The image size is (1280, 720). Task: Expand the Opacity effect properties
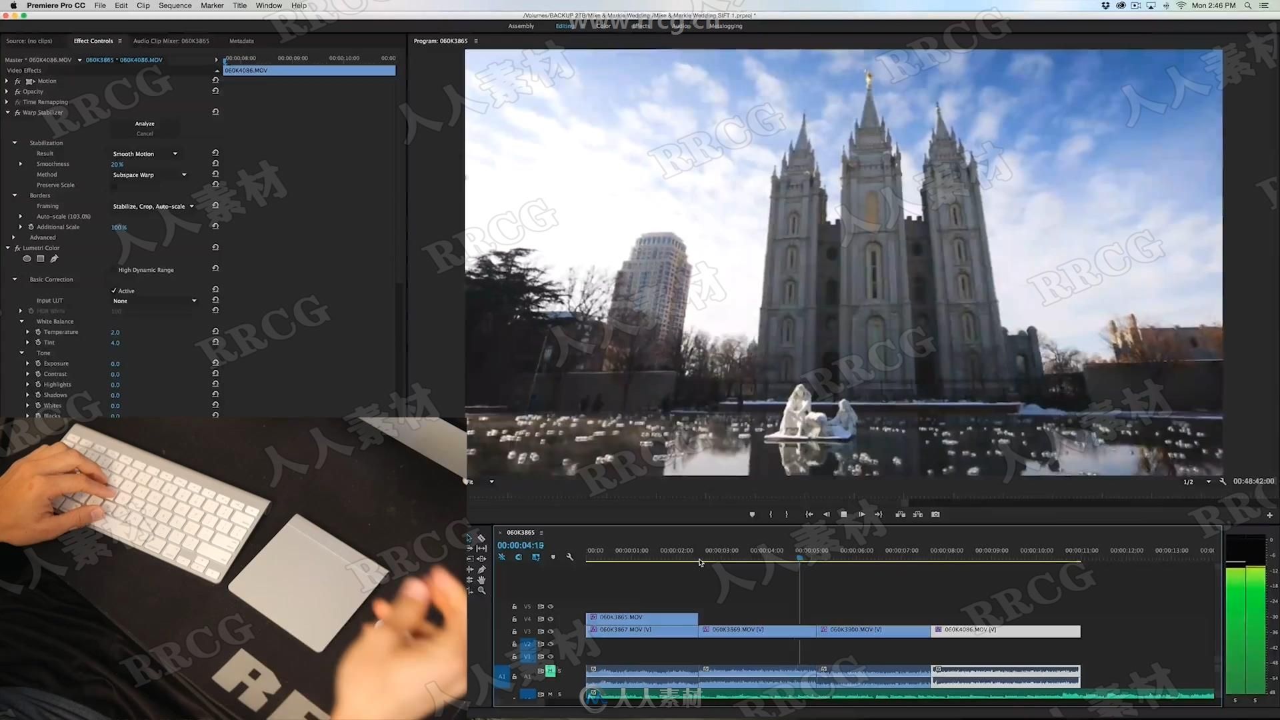coord(7,91)
